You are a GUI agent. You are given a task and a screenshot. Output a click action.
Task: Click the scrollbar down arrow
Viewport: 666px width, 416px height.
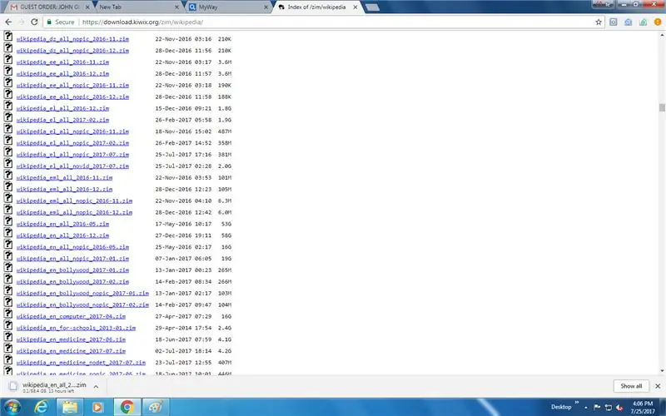pyautogui.click(x=662, y=371)
